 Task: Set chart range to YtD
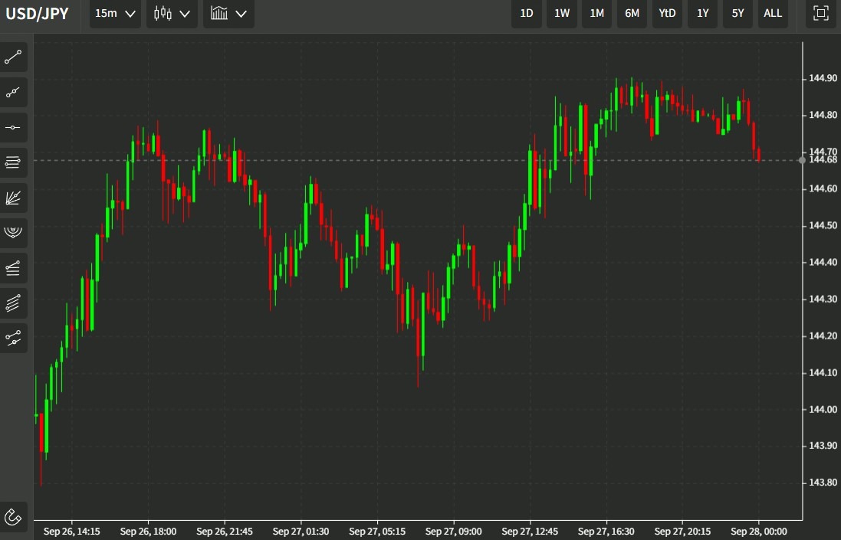[x=667, y=13]
